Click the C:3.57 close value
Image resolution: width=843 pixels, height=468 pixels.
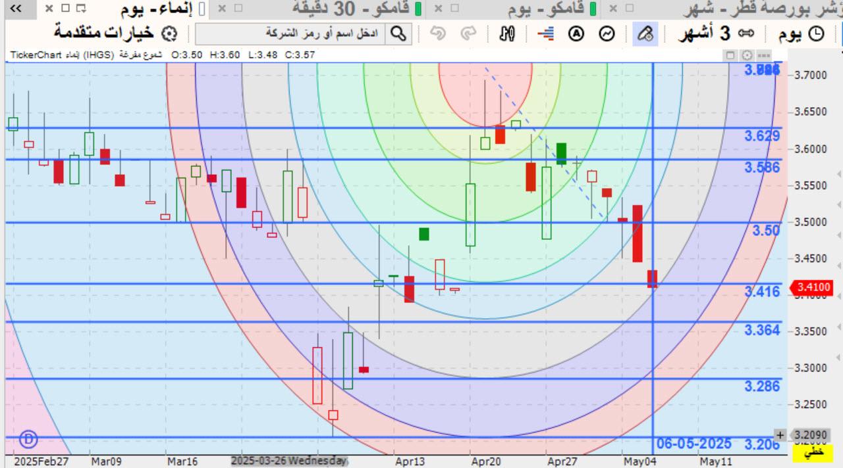pos(300,55)
